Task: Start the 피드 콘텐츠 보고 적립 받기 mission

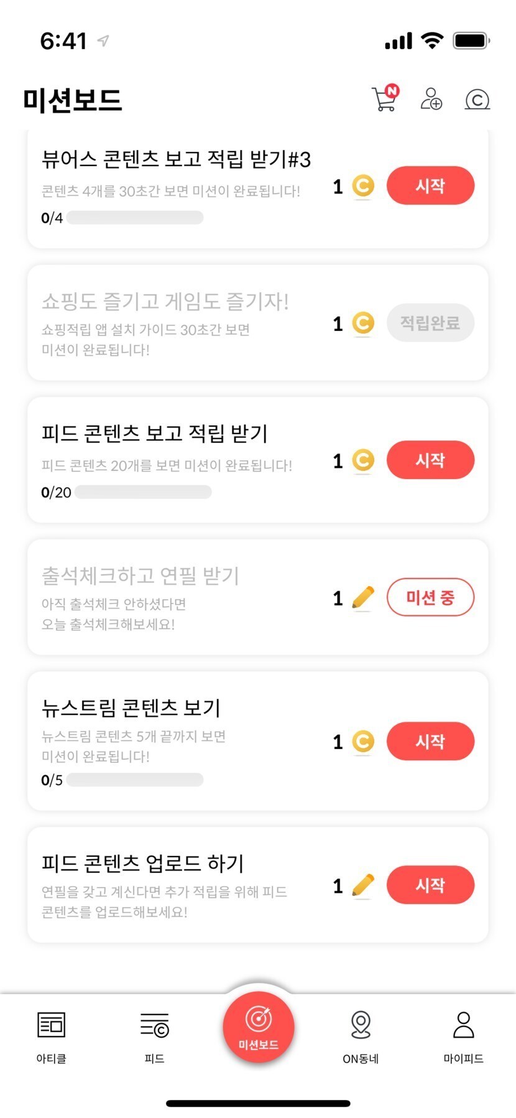Action: [430, 460]
